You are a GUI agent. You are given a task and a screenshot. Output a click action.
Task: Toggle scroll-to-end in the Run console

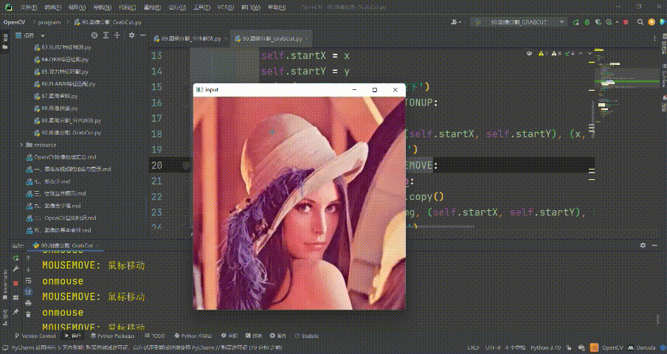[29, 291]
